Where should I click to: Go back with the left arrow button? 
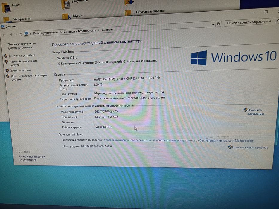4,35
